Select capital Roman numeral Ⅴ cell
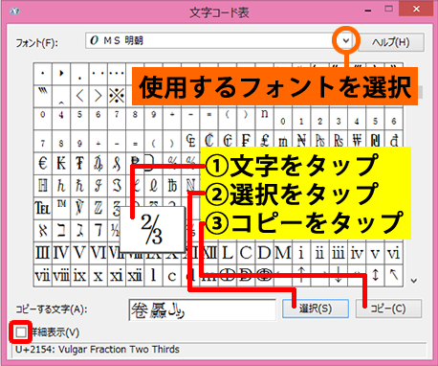 pos(79,253)
